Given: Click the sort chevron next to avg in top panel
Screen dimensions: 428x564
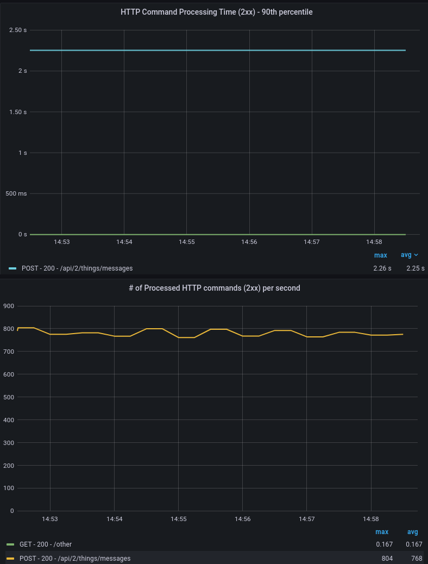Looking at the screenshot, I should point(417,255).
